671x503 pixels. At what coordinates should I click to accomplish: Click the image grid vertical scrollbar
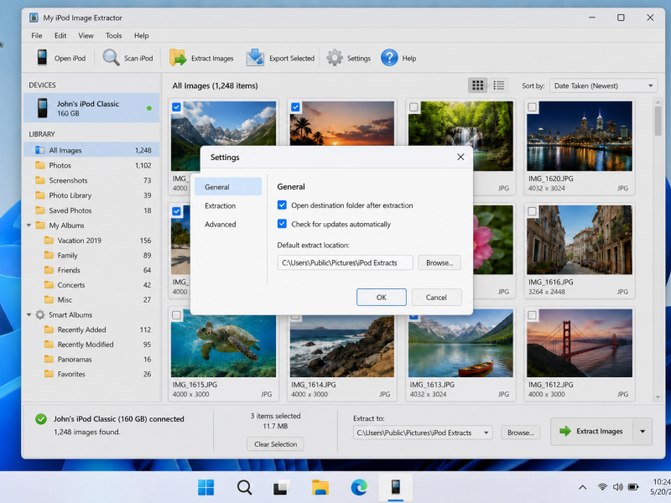point(658,122)
